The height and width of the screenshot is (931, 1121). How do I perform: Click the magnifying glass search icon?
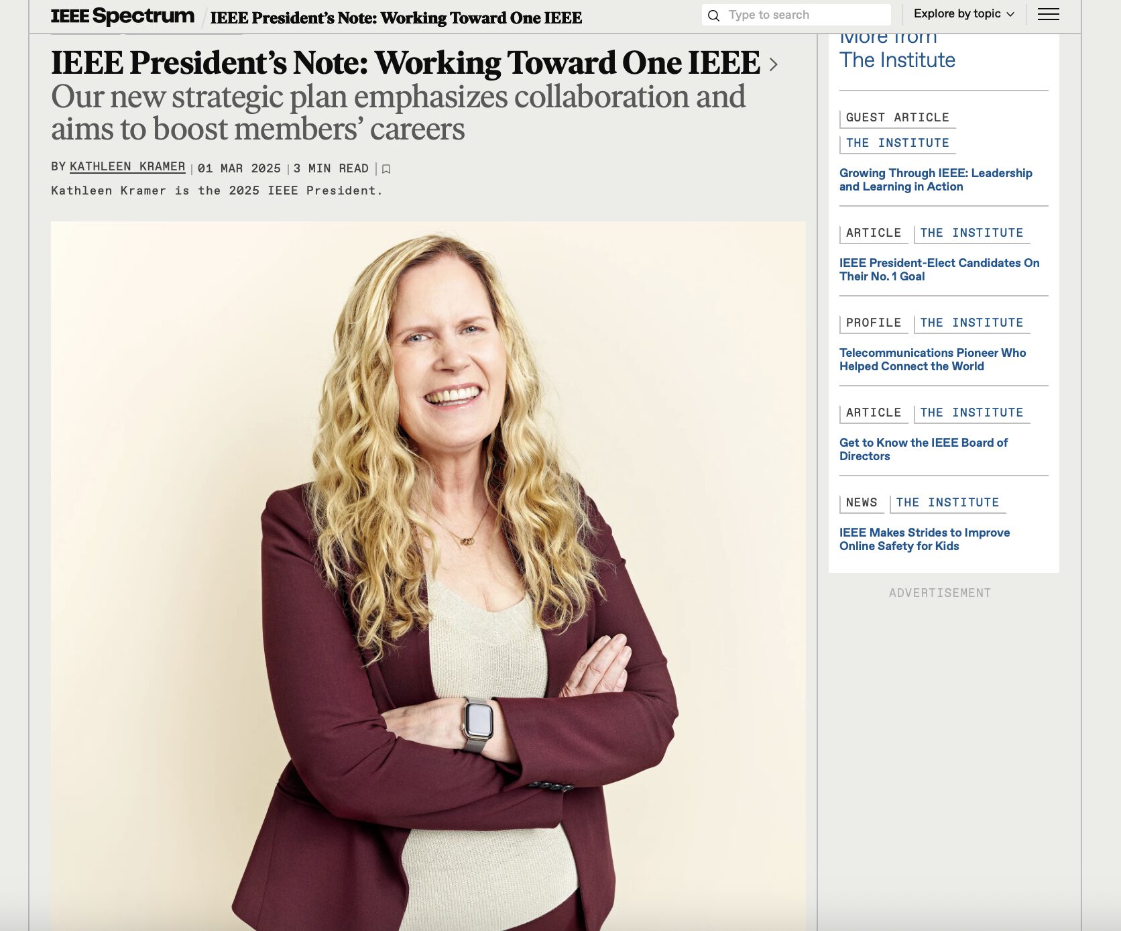click(714, 15)
